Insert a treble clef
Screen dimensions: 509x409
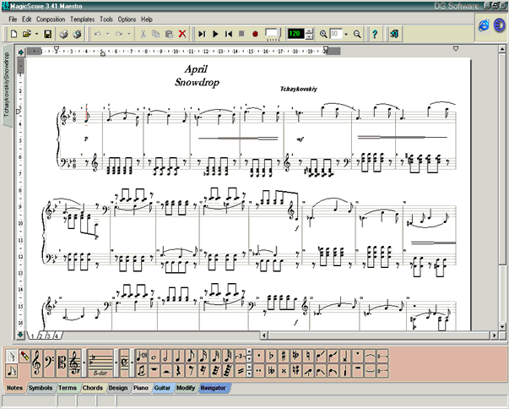point(36,363)
